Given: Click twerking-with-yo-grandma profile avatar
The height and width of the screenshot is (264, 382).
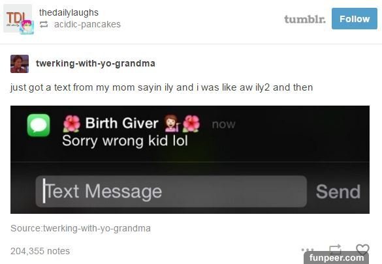Looking at the screenshot, I should 20,64.
